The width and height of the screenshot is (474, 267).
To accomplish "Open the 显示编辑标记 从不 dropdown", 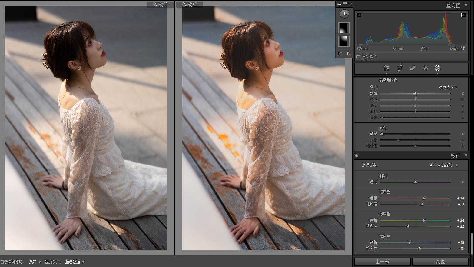I will [x=35, y=262].
